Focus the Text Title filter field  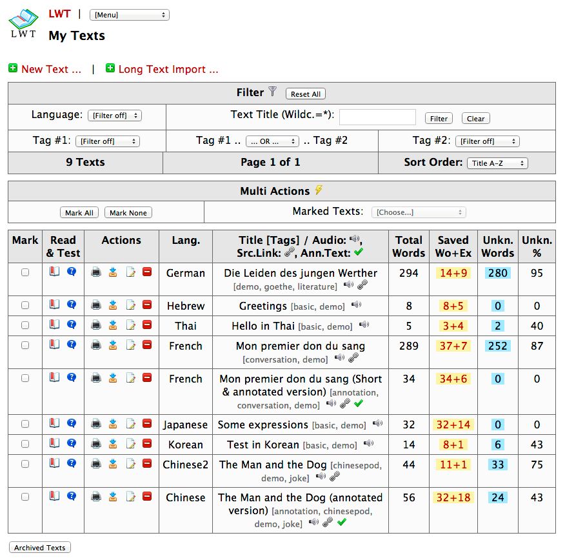(377, 117)
